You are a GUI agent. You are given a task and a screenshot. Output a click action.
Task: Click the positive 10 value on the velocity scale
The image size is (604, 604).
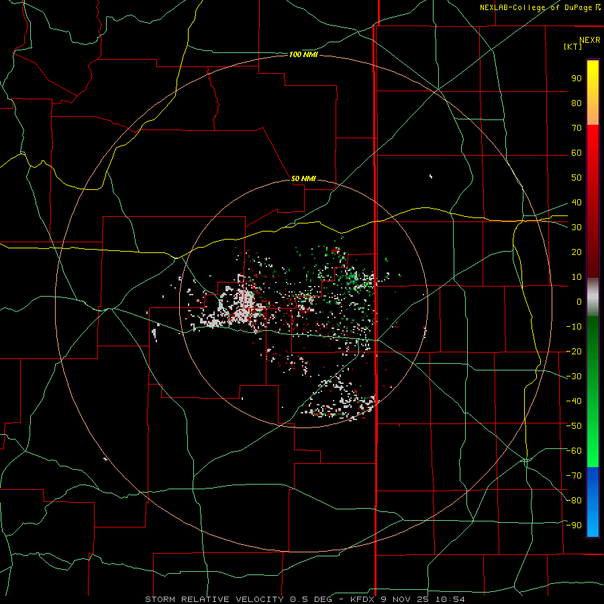[576, 277]
